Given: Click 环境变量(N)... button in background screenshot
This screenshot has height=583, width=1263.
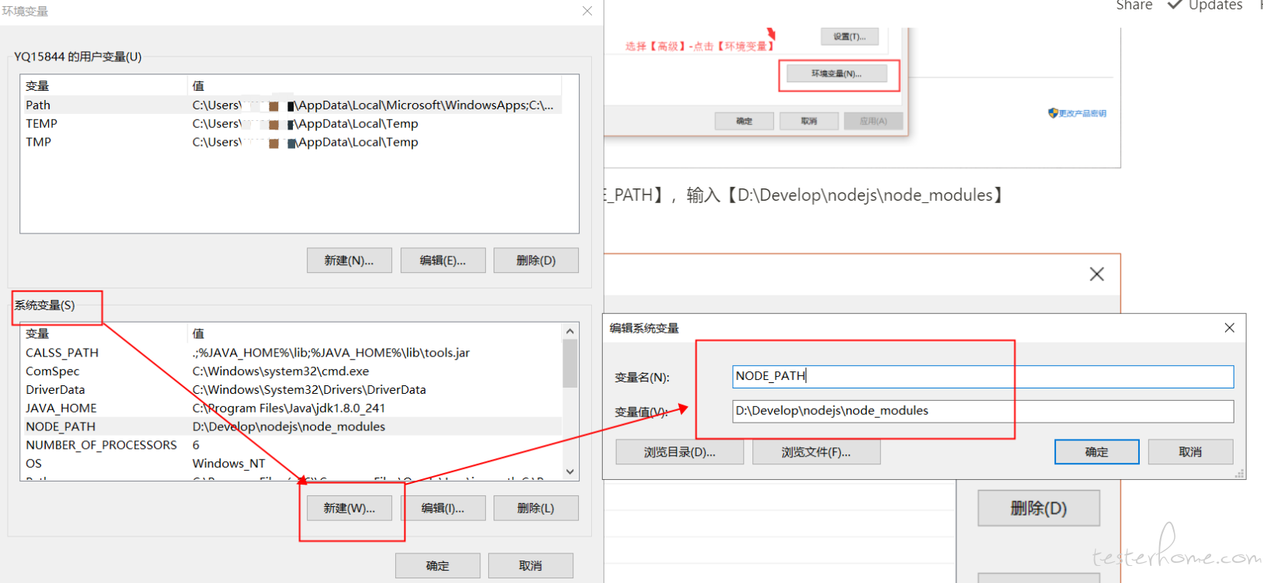Looking at the screenshot, I should tap(836, 74).
